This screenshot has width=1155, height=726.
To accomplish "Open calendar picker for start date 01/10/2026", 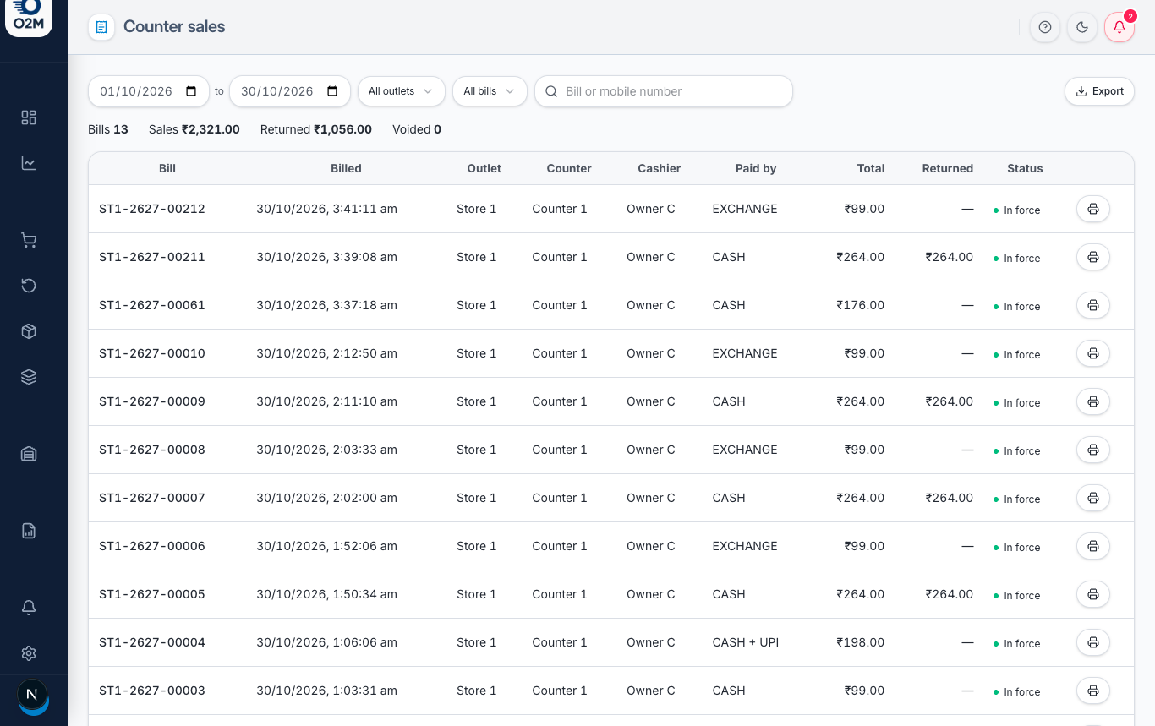I will [191, 91].
